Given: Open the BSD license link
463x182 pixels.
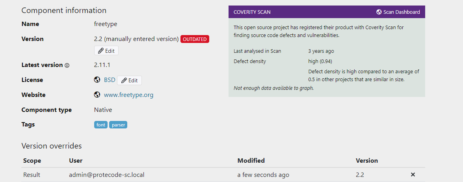Looking at the screenshot, I should 110,80.
